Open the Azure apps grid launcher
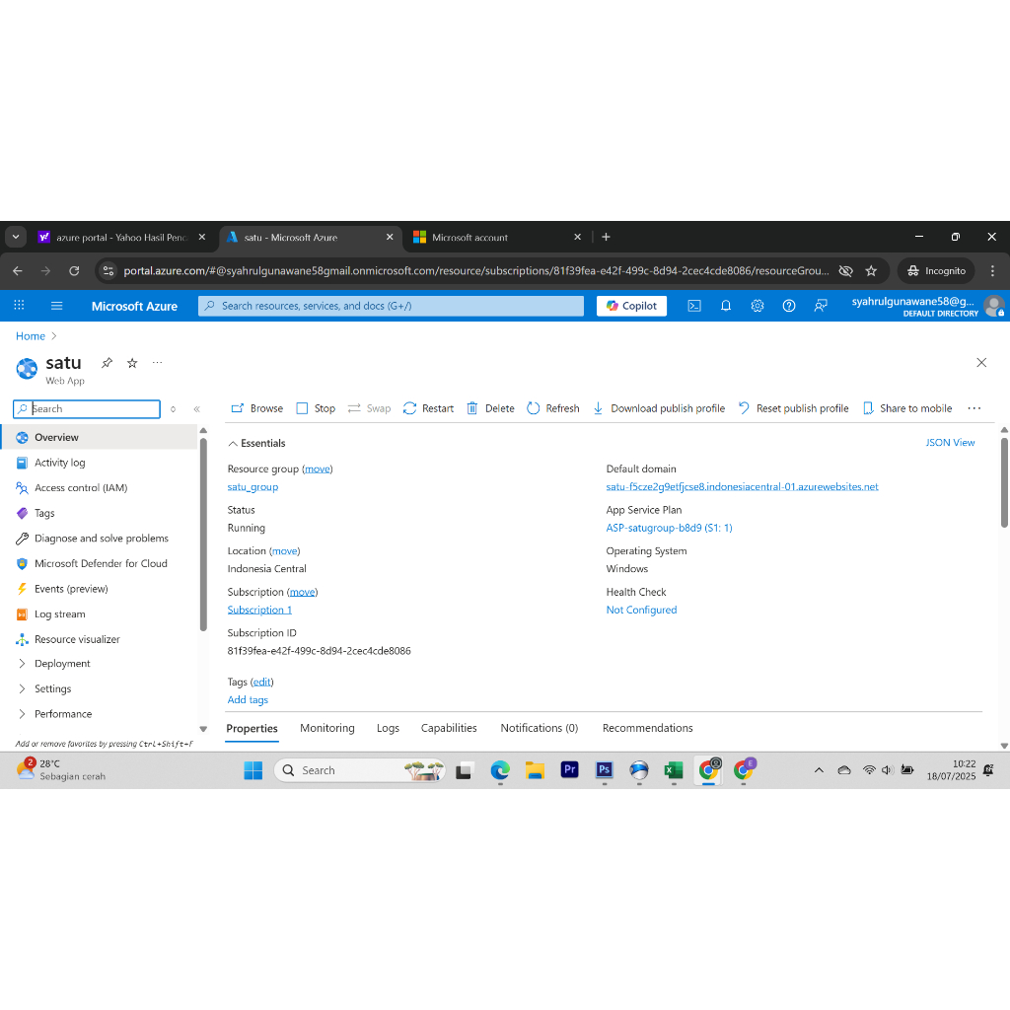This screenshot has width=1010, height=1010. 20,306
